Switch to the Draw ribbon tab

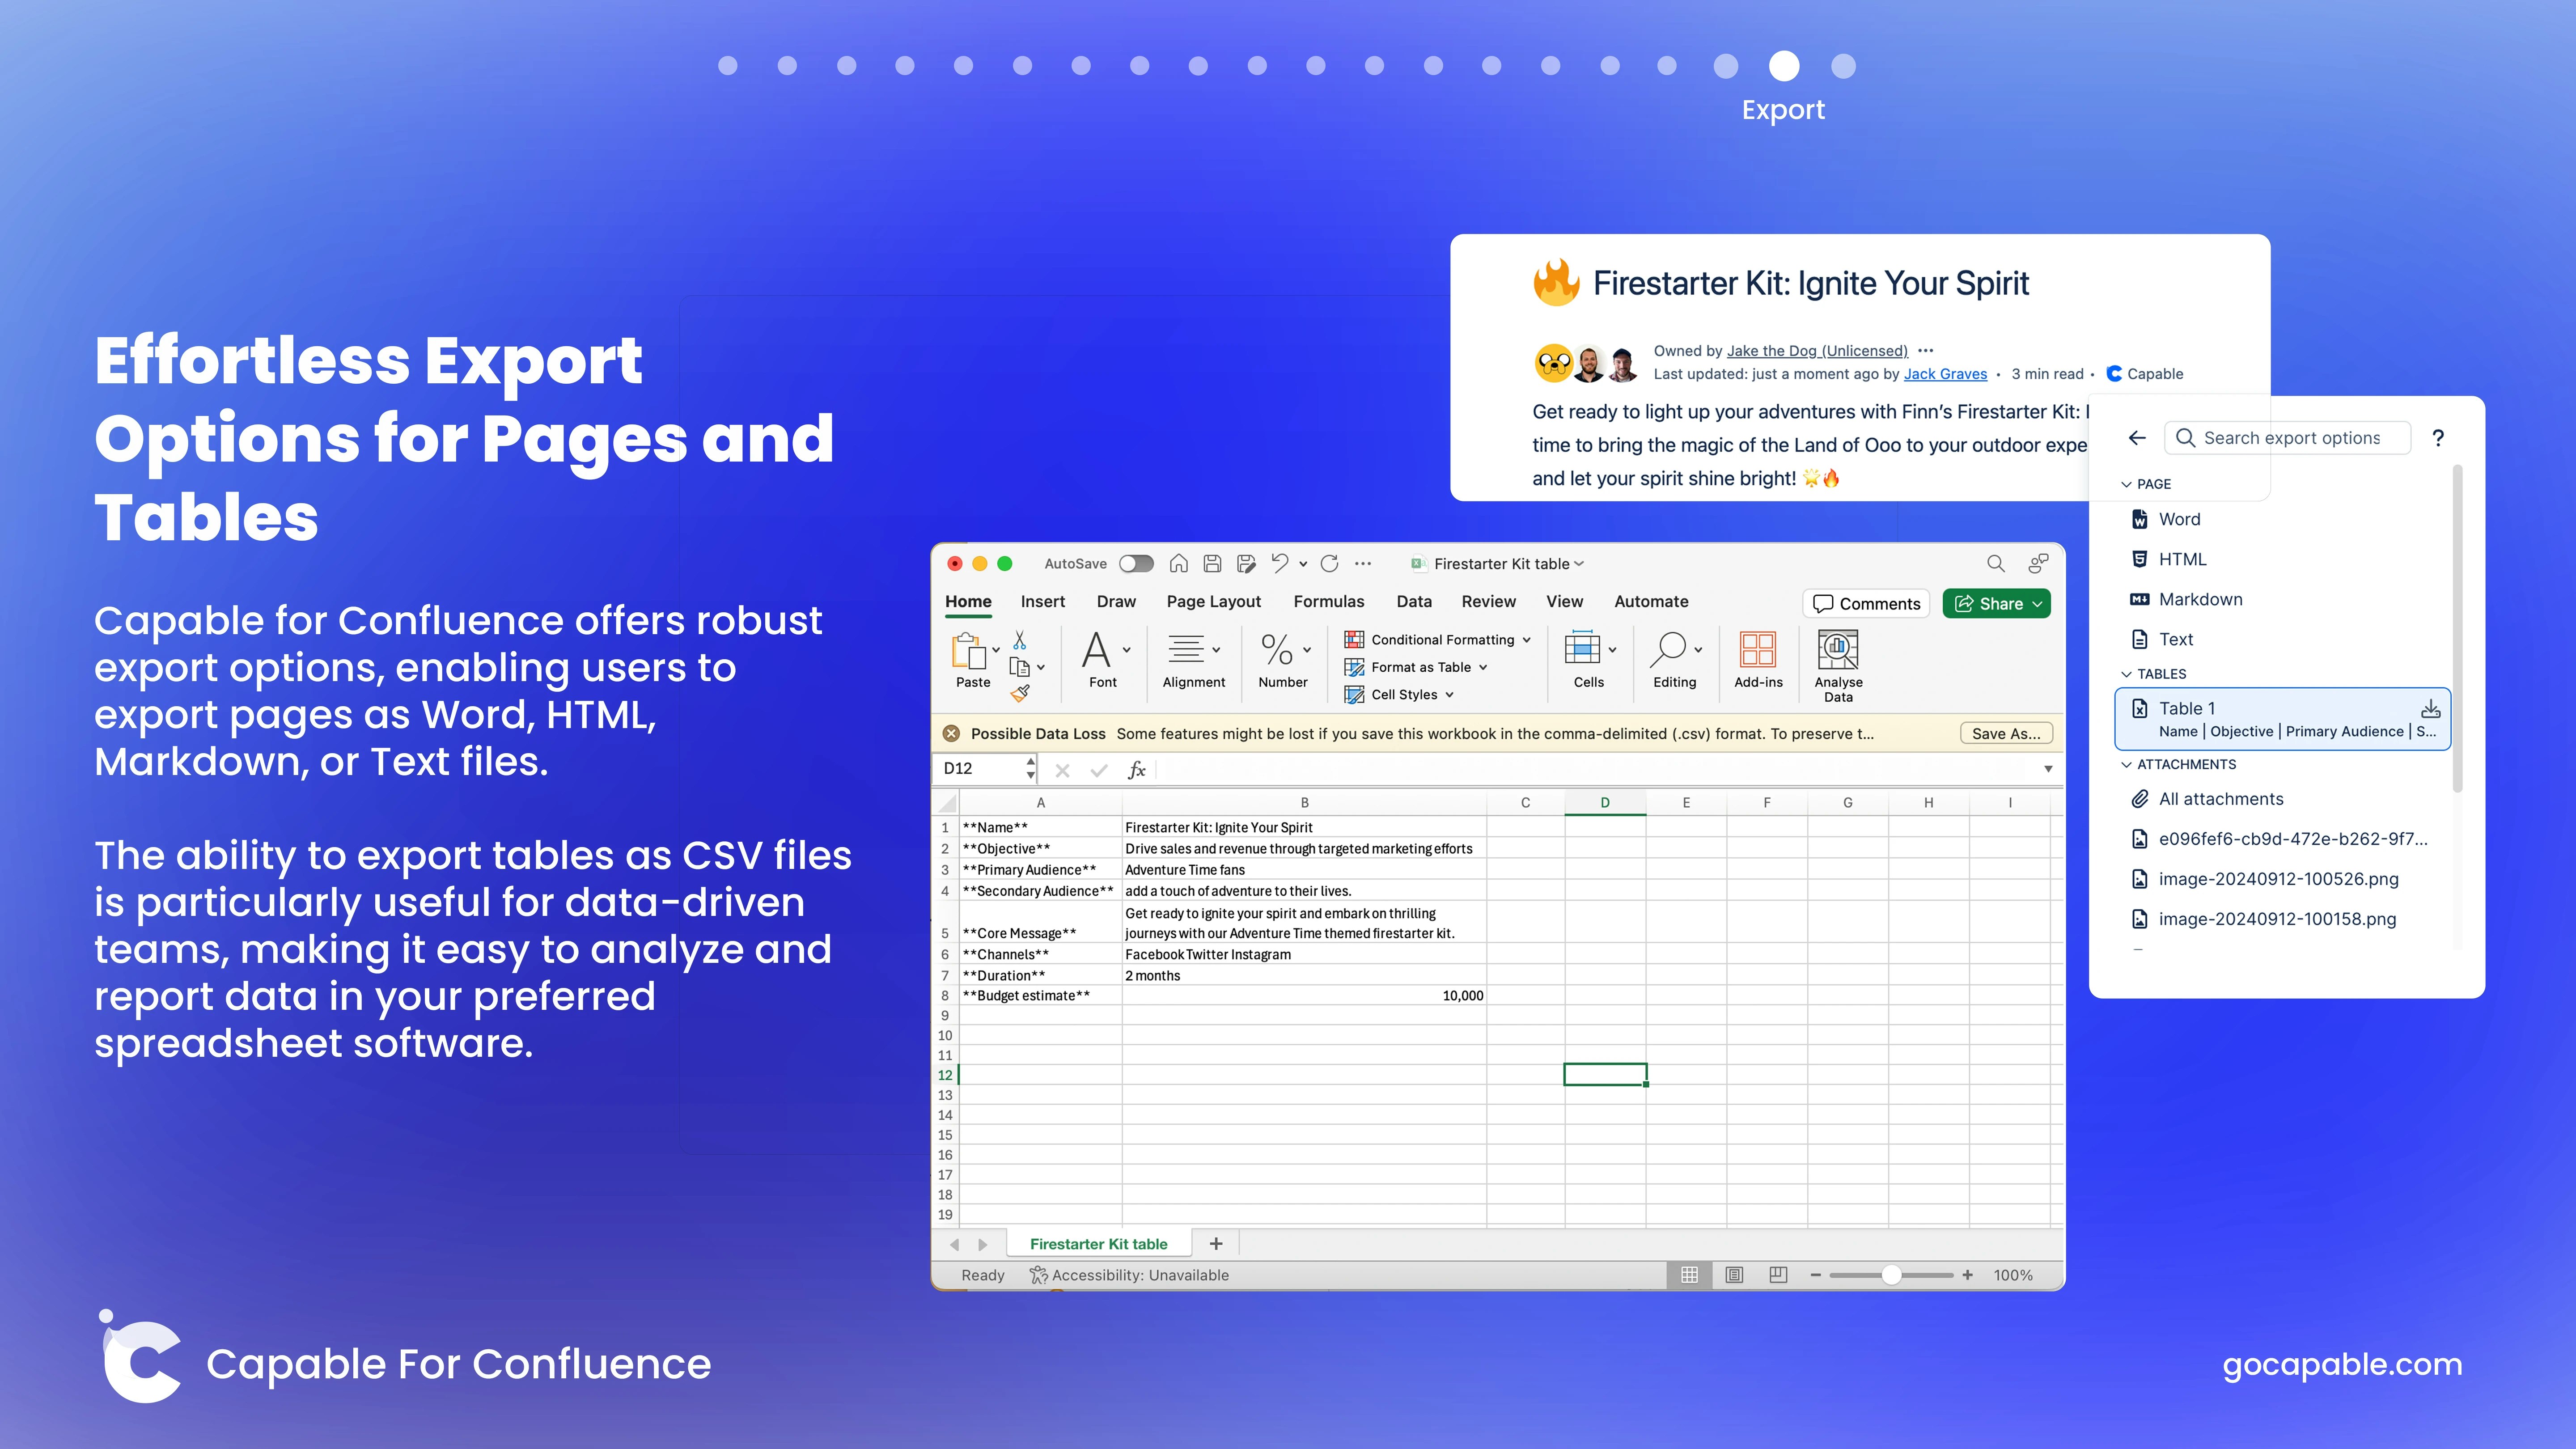[1116, 602]
